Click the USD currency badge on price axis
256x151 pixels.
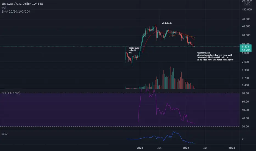pyautogui.click(x=248, y=4)
